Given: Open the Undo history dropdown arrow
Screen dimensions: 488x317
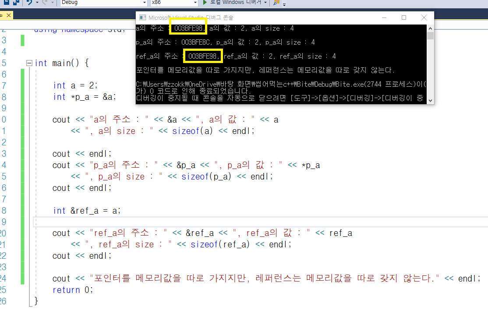Looking at the screenshot, I should pyautogui.click(x=37, y=3).
